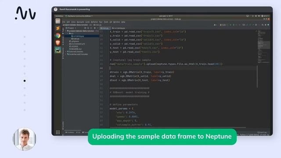Open the Code menu
This screenshot has height=158, width=281.
(x=87, y=22)
